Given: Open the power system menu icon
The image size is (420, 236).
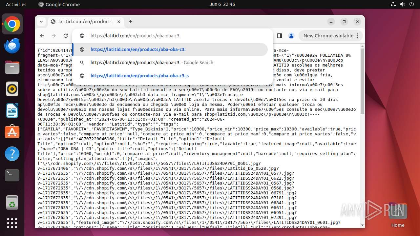Looking at the screenshot, I should coord(411,5).
